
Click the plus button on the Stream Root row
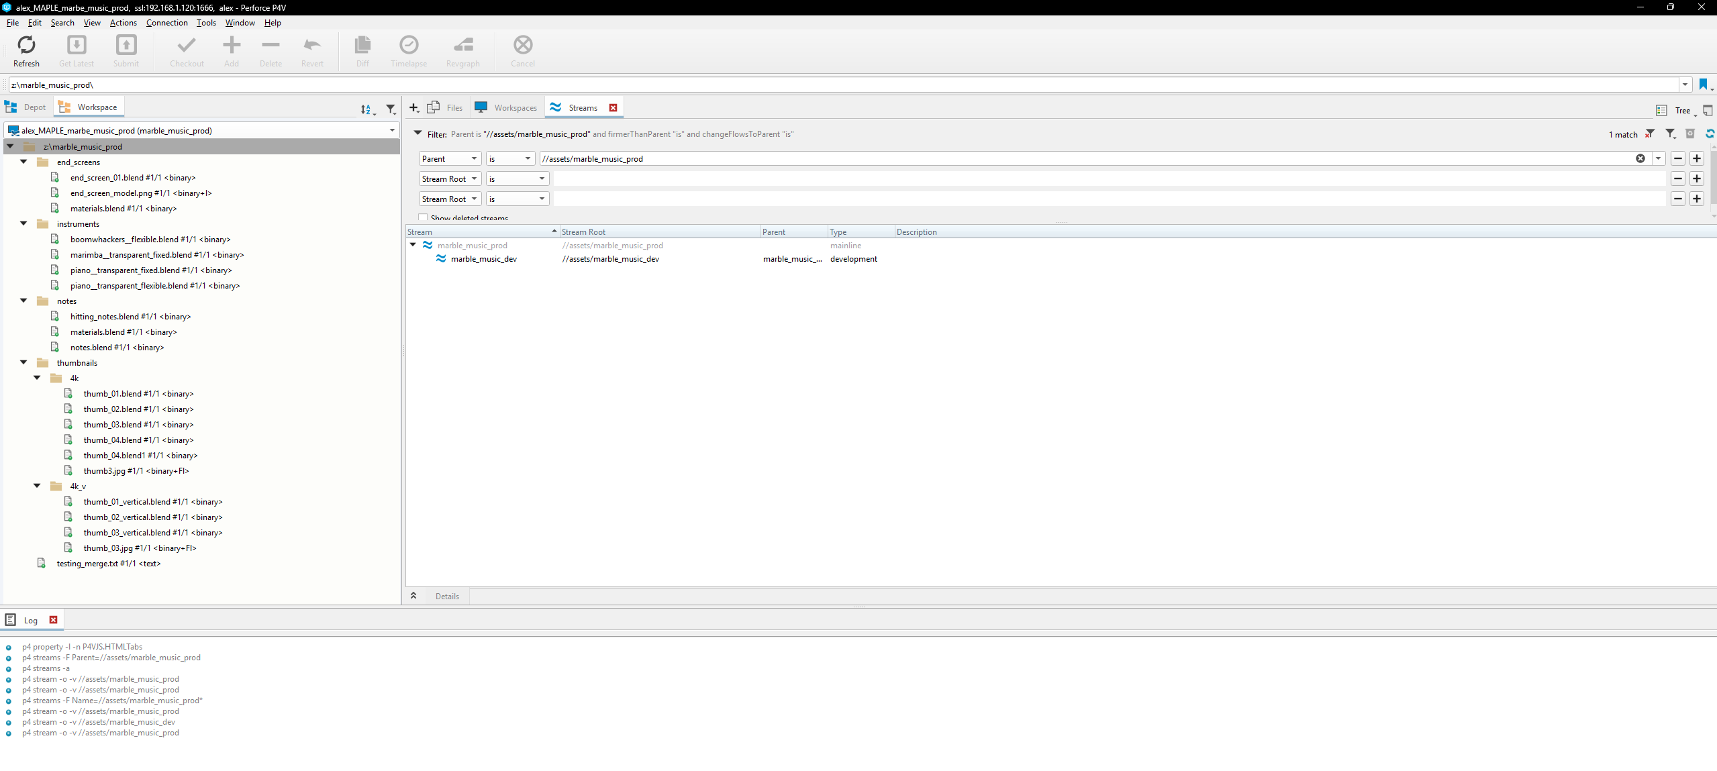coord(1697,178)
